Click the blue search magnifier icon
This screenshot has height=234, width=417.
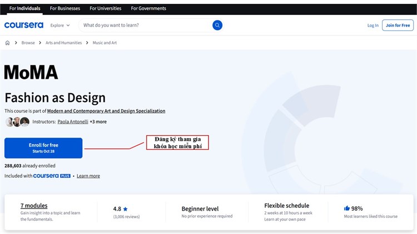coord(217,25)
